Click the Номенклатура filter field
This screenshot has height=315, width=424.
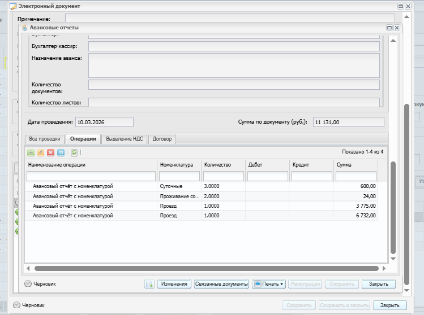click(x=179, y=177)
